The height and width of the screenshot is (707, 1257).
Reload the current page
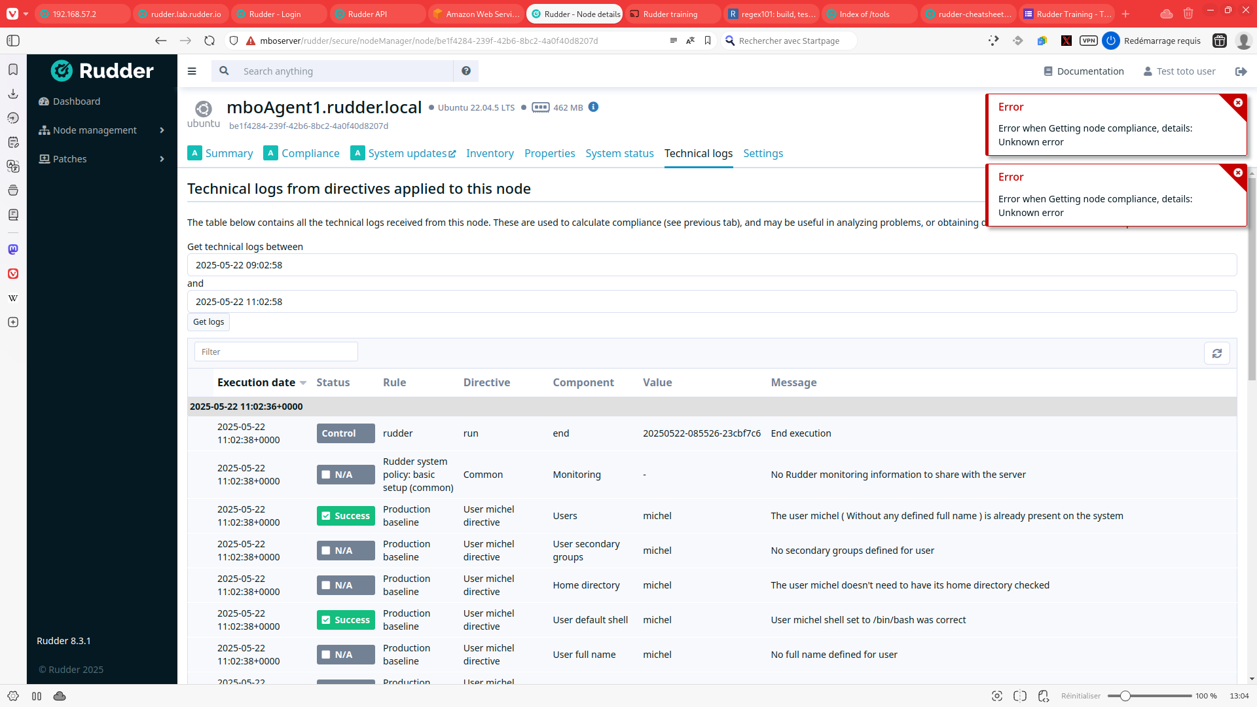point(209,41)
